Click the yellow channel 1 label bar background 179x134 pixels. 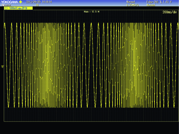click(x=18, y=8)
